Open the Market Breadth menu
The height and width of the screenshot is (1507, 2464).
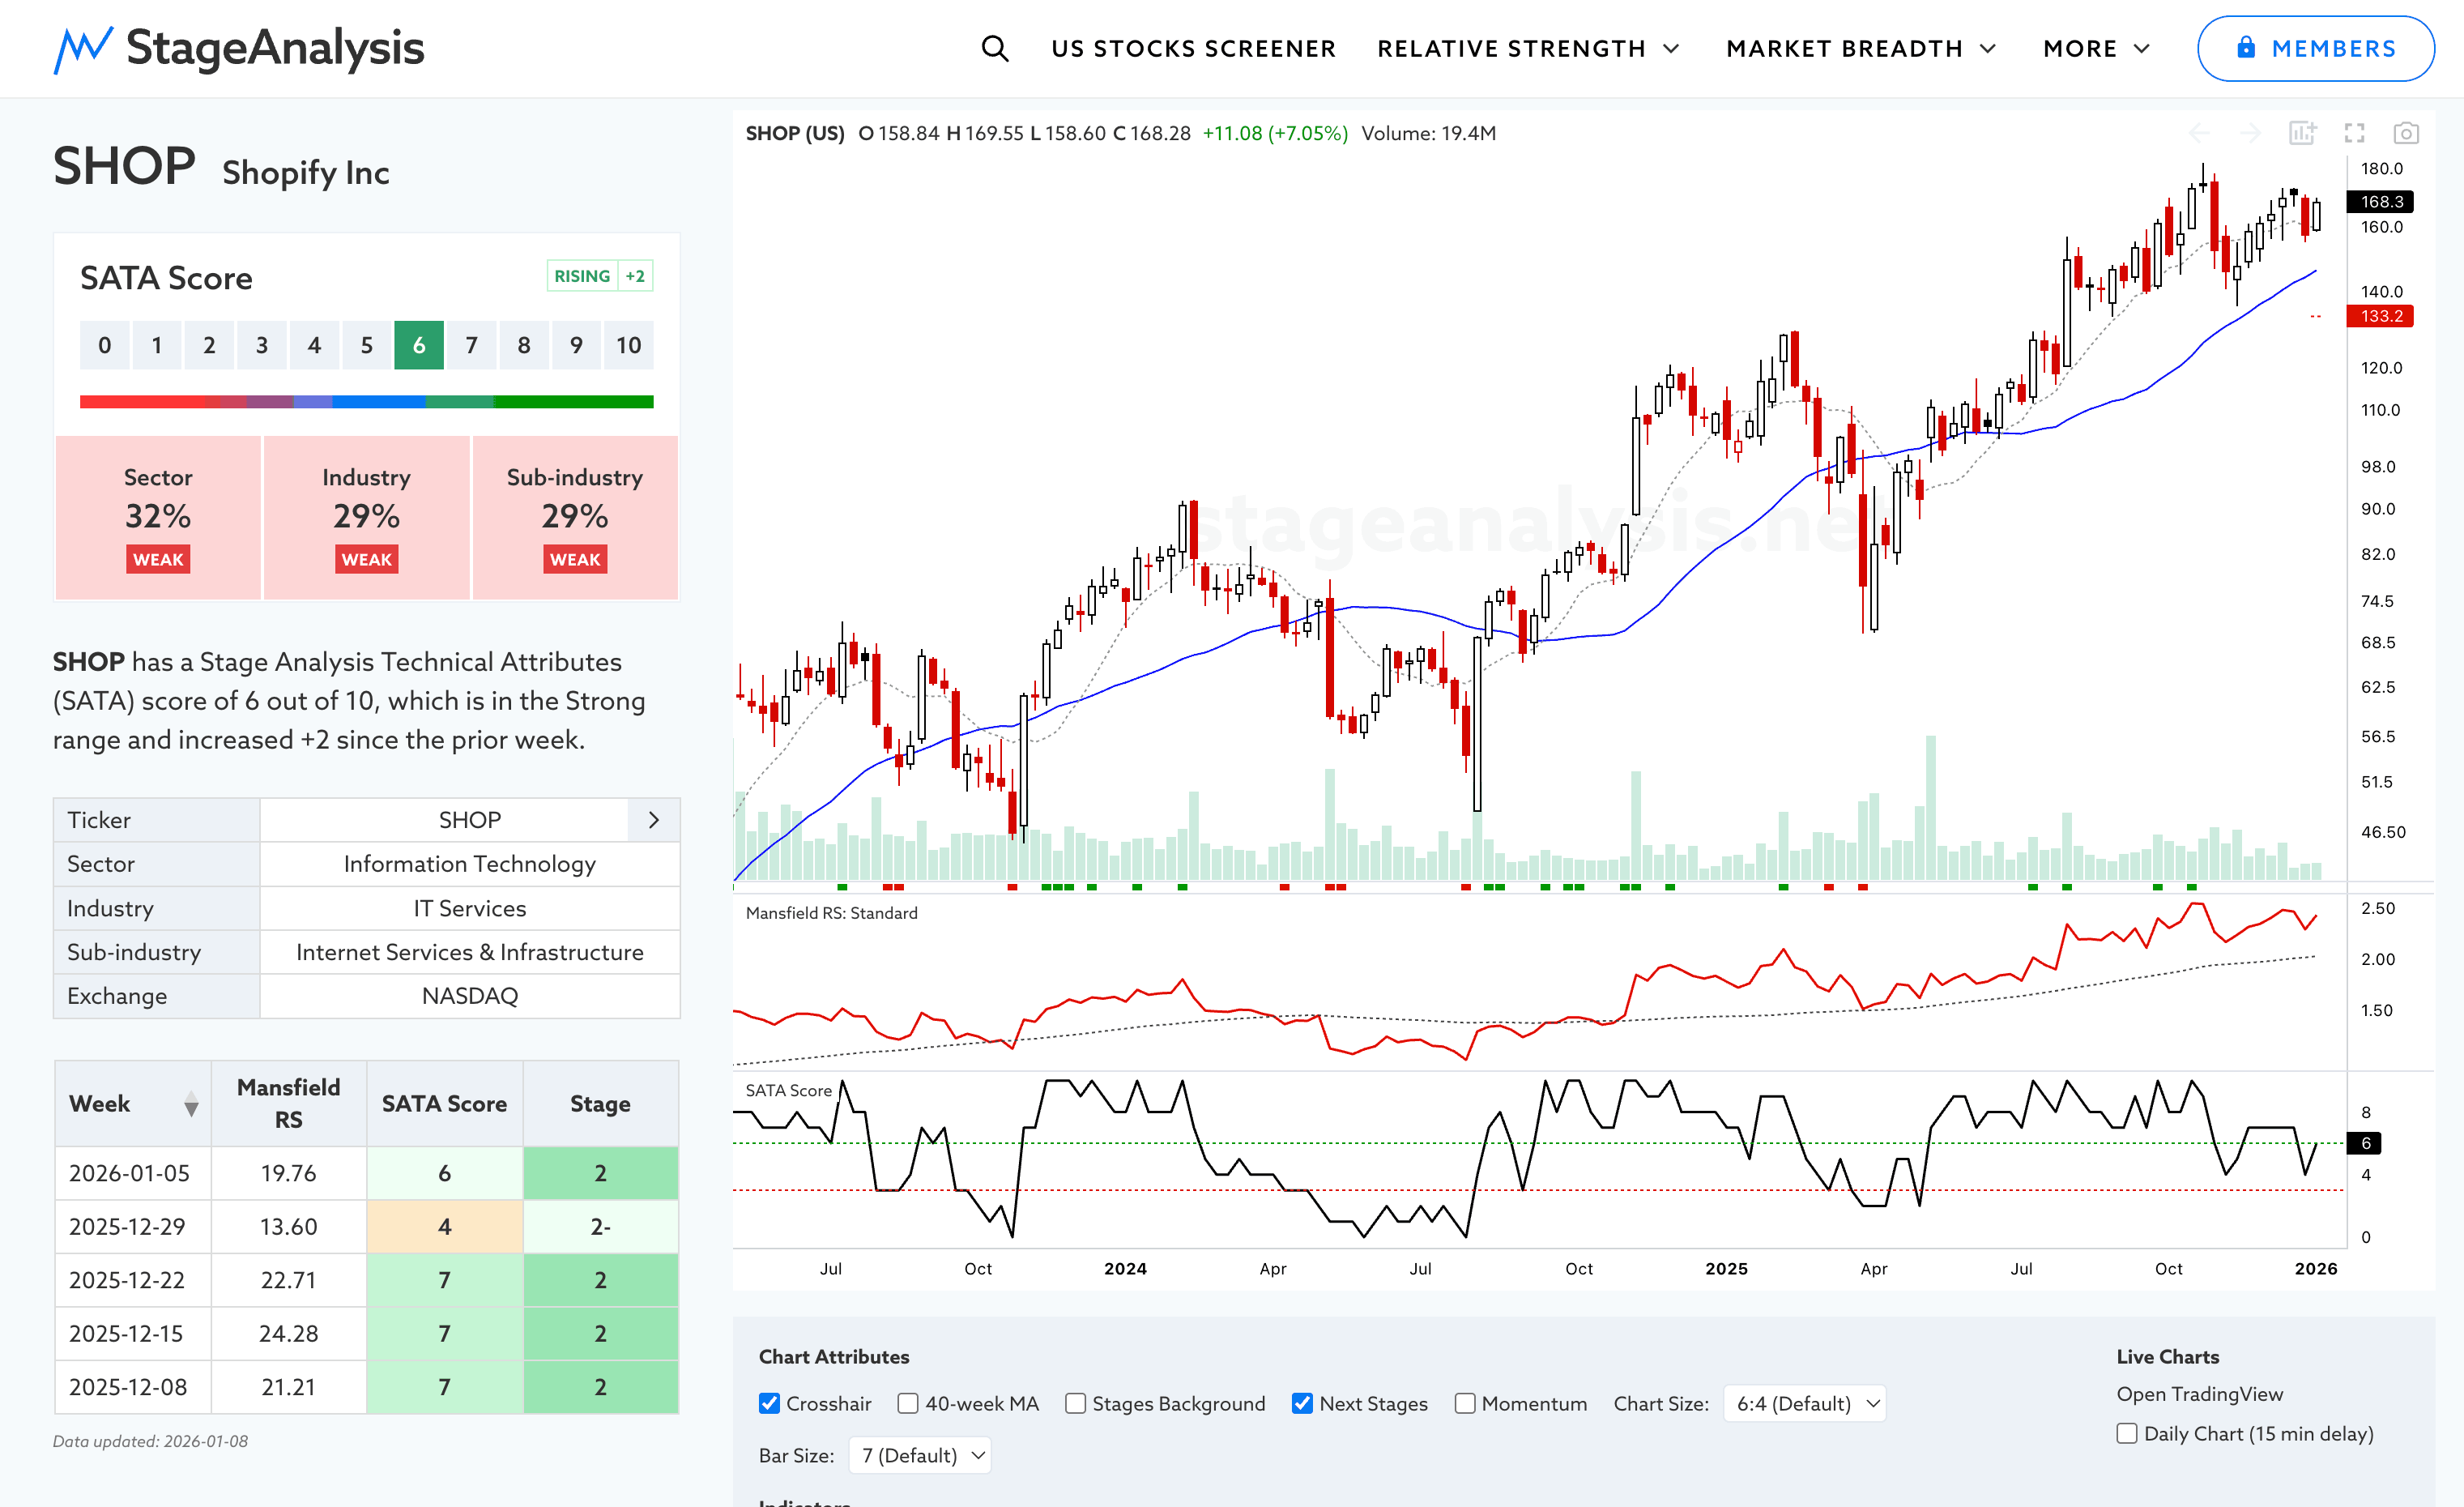[x=1860, y=48]
